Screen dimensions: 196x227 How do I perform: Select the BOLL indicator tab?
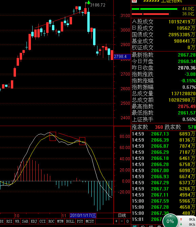70,221
